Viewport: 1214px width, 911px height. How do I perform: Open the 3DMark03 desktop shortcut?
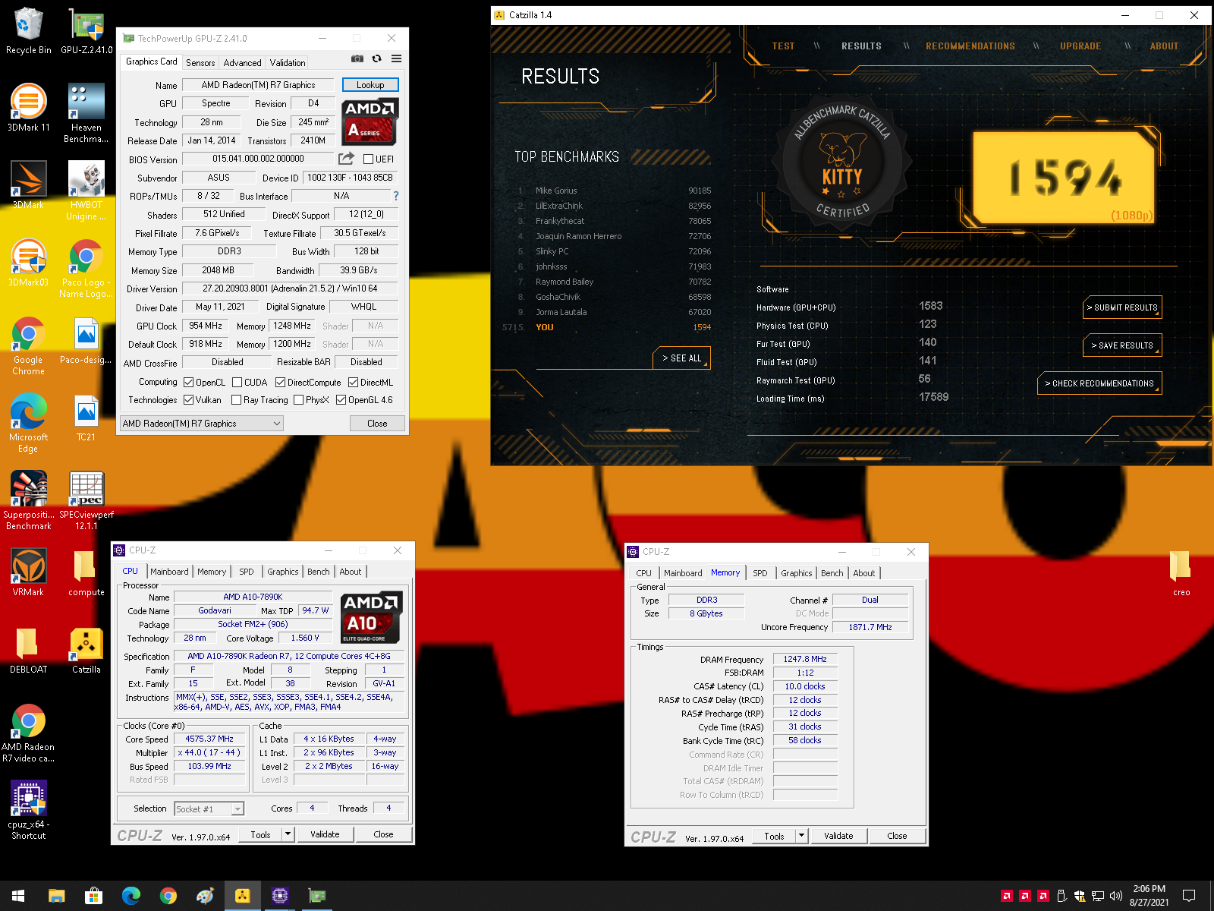pyautogui.click(x=29, y=262)
